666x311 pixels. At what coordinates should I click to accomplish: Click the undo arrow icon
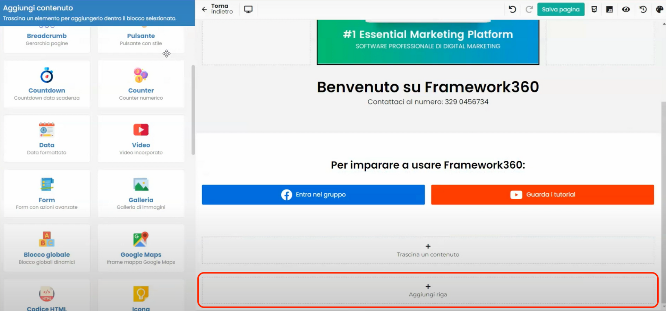click(512, 9)
